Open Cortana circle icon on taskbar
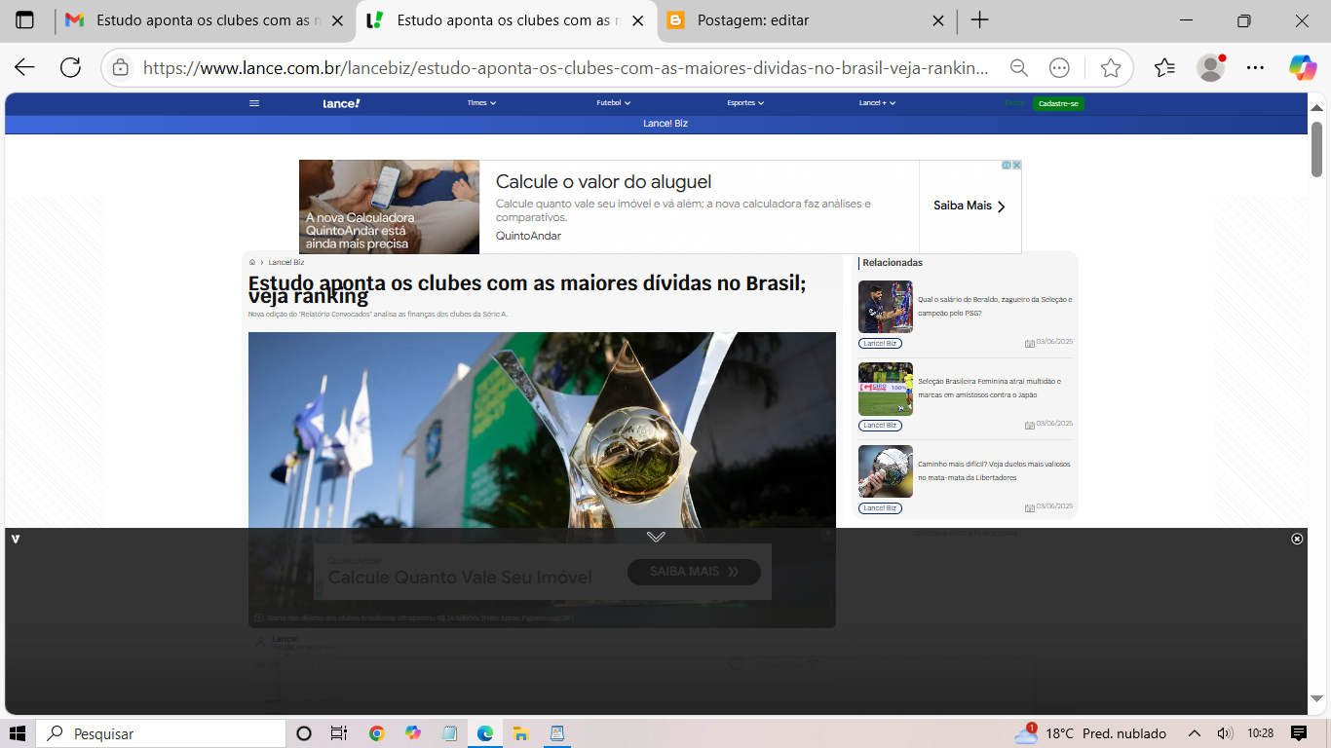This screenshot has width=1331, height=748. click(x=303, y=733)
